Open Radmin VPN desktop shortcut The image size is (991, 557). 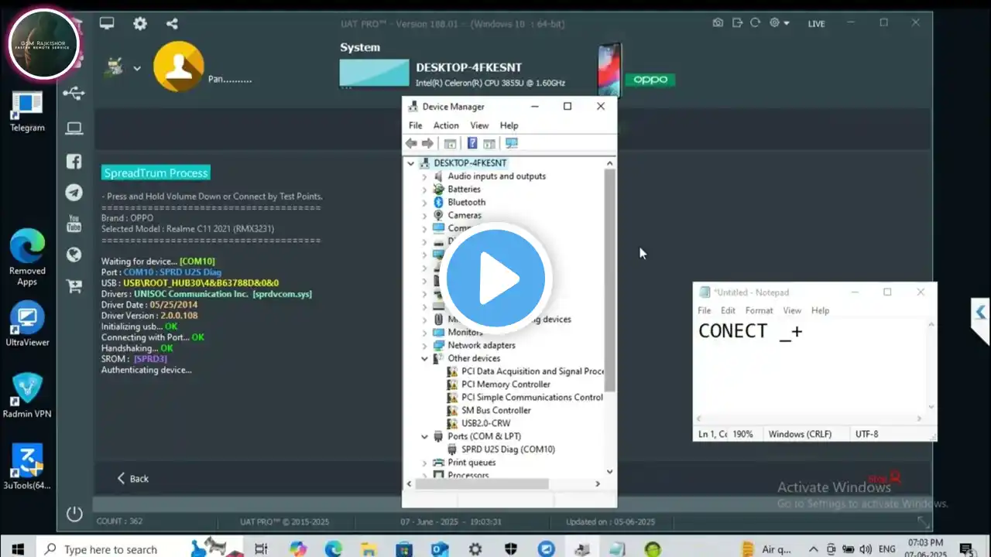(x=27, y=395)
